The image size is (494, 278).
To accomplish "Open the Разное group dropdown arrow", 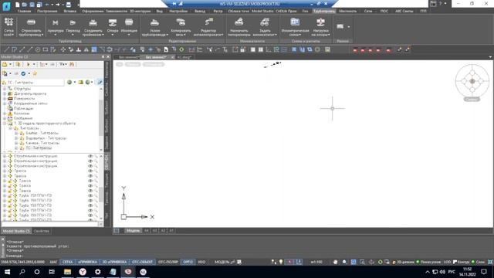I will coord(349,27).
